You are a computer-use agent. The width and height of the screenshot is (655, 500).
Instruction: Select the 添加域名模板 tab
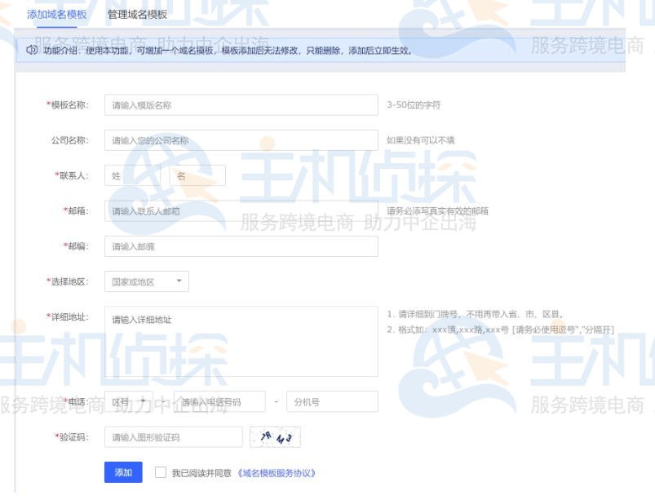(56, 14)
